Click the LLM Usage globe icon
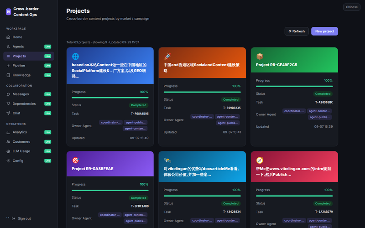The height and width of the screenshot is (228, 365). click(x=8, y=151)
